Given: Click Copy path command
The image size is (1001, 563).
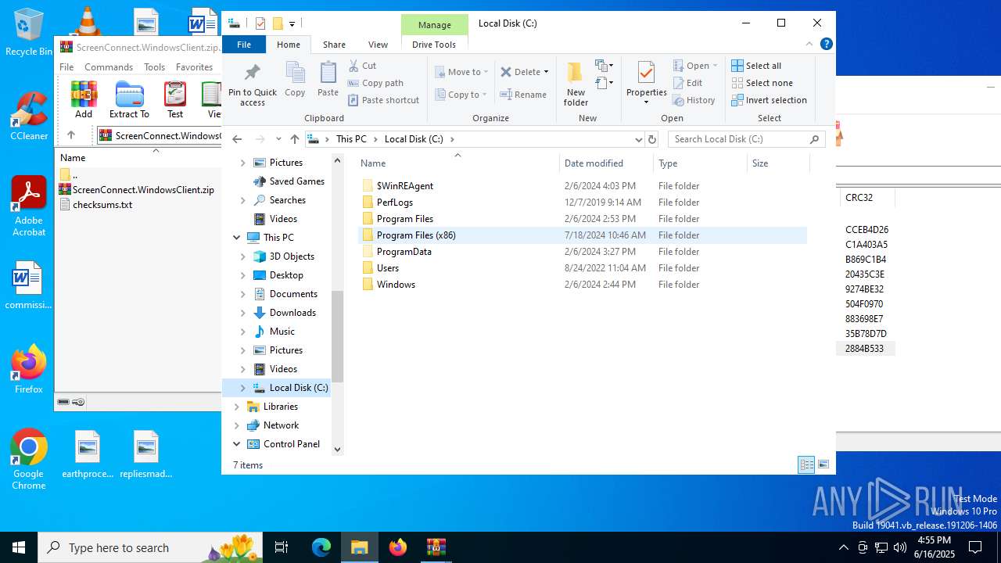Looking at the screenshot, I should 375,83.
